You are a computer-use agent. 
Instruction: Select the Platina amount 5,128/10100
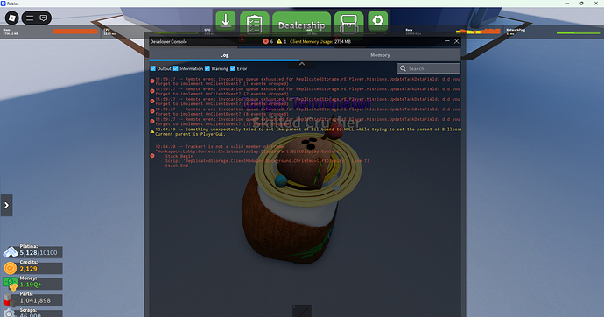39,253
